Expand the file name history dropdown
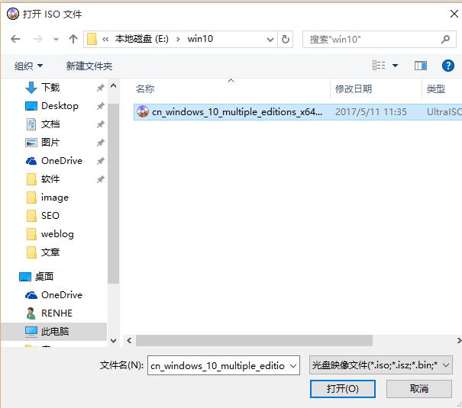Screen dimensions: 462x408 point(293,365)
